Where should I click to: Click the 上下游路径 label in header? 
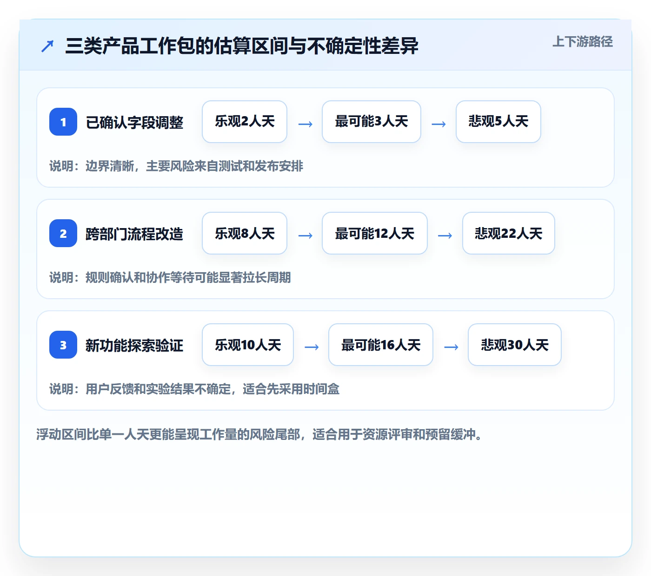(583, 42)
